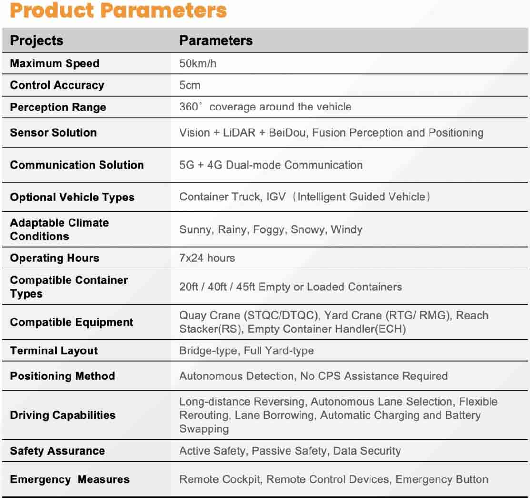Select the 5cm accuracy value
The image size is (530, 498).
coord(190,85)
